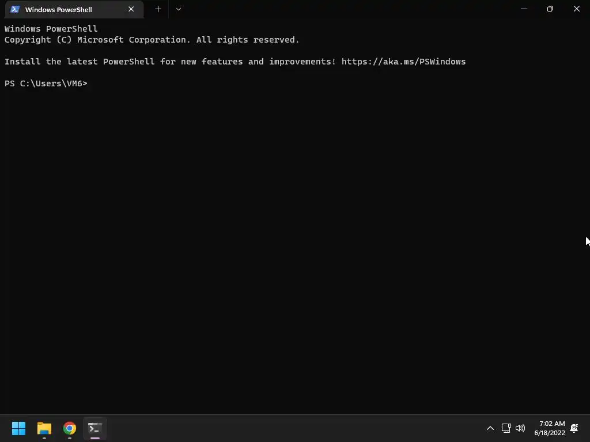Restore down the Terminal window

click(550, 9)
